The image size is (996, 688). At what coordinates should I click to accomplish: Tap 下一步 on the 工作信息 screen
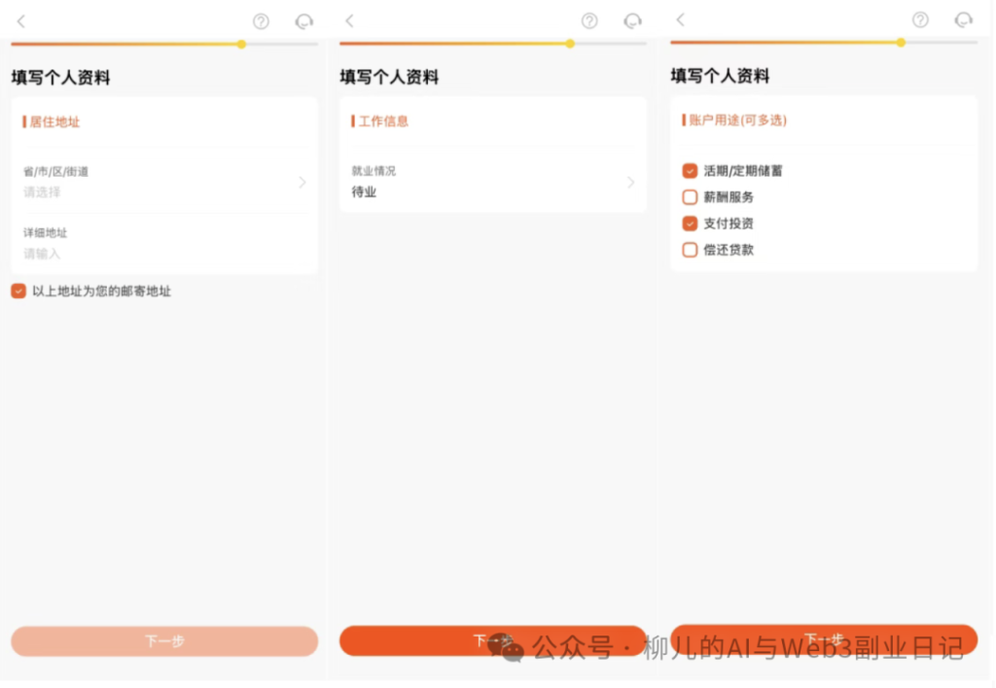493,641
